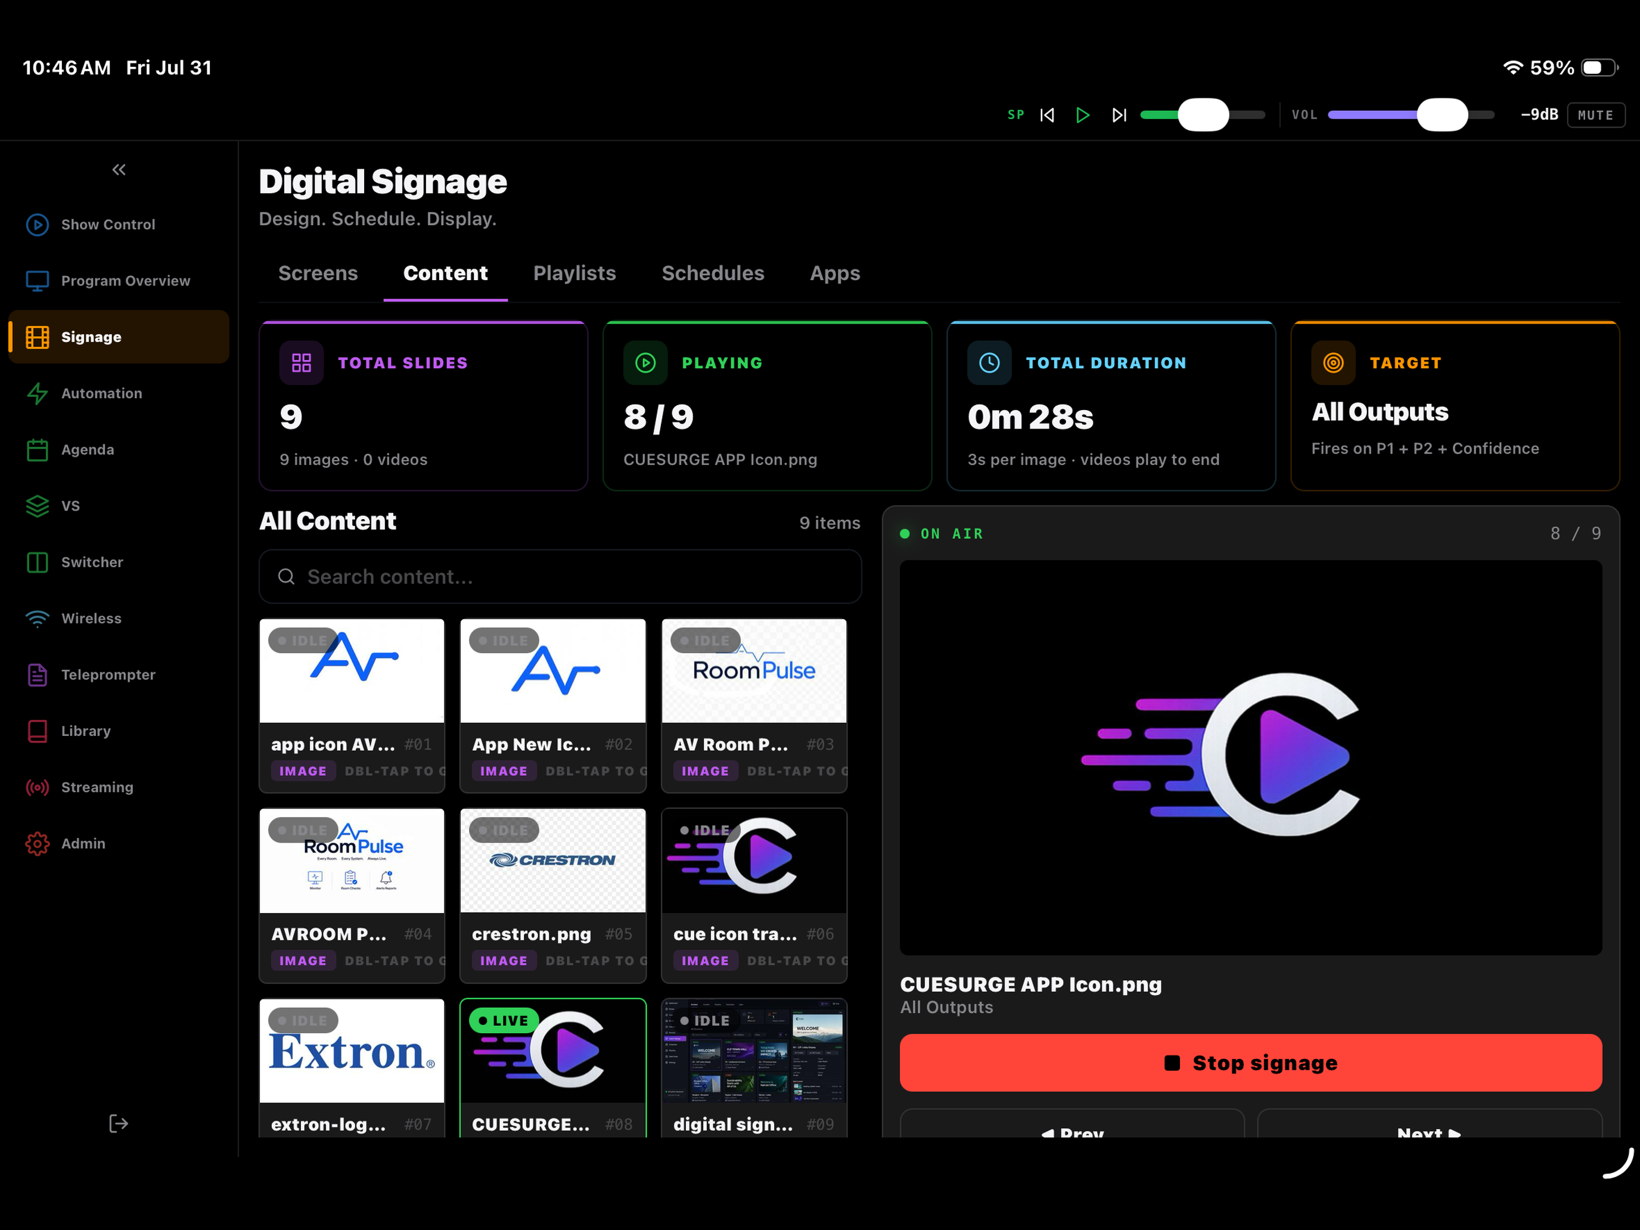Click the Agenda calendar icon
Image resolution: width=1640 pixels, height=1230 pixels.
click(x=37, y=450)
